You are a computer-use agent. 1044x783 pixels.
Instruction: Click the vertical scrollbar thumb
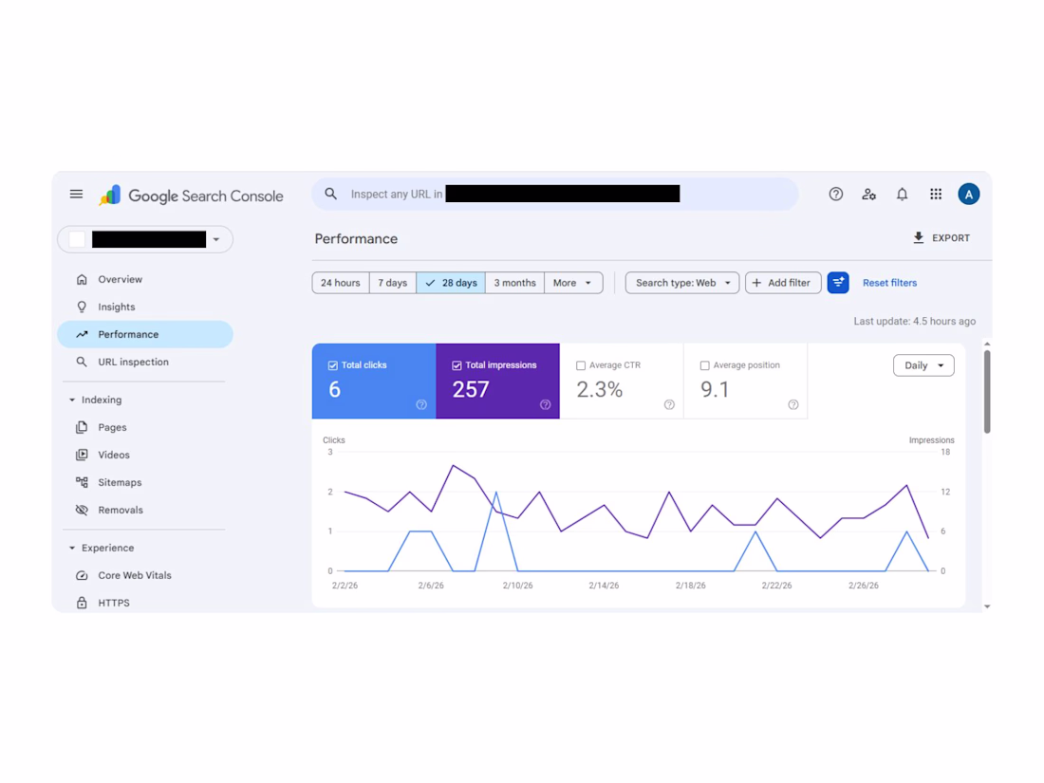[987, 391]
